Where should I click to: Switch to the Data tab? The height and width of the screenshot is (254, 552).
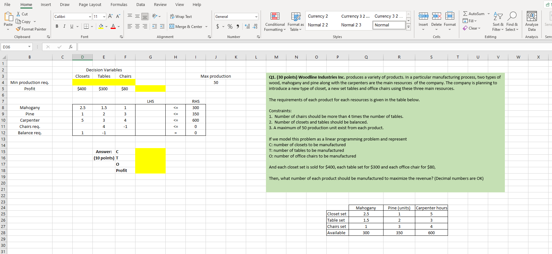(x=141, y=4)
